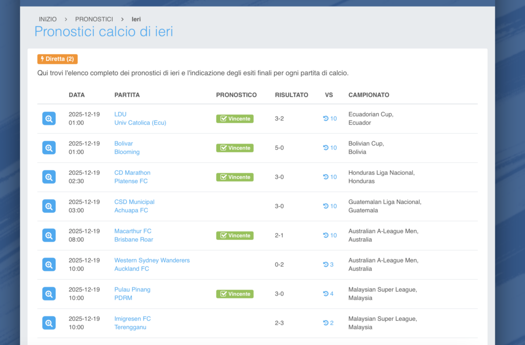Screen dimensions: 525x345
Task: Click the PRONOSTICO column header
Action: click(x=236, y=95)
